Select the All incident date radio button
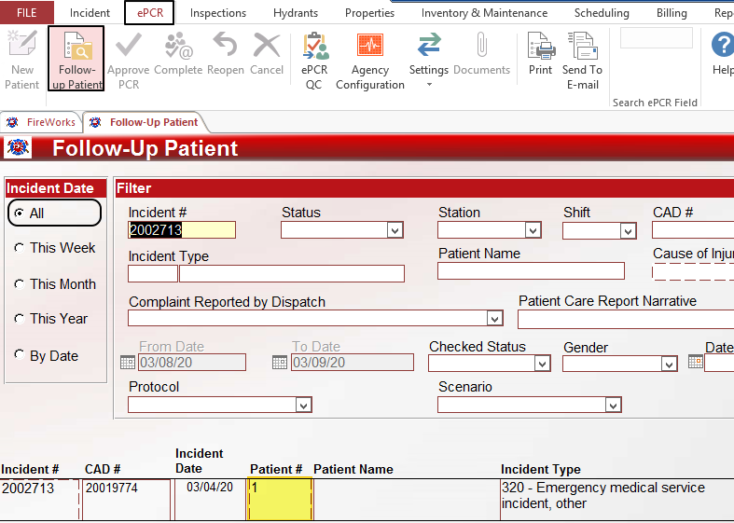The image size is (734, 523). [20, 213]
